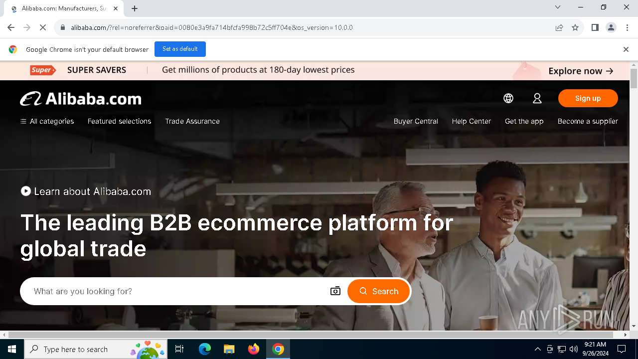The height and width of the screenshot is (359, 638).
Task: Click the leading B2B ecommerce headline
Action: pyautogui.click(x=237, y=235)
